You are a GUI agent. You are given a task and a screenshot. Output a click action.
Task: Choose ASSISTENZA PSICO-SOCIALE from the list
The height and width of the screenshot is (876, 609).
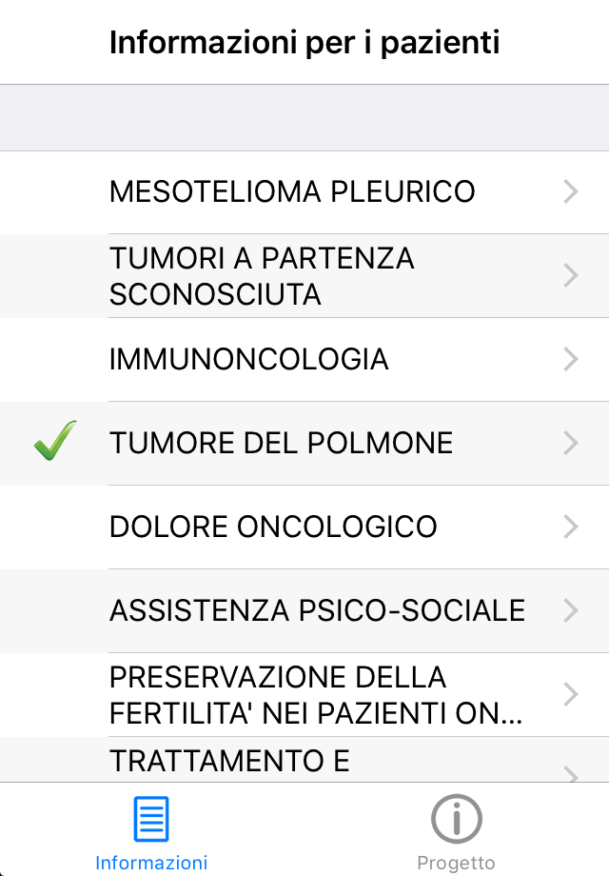click(317, 610)
